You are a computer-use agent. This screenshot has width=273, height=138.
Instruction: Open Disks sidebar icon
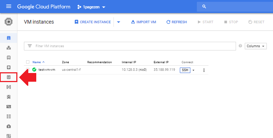tap(9, 67)
